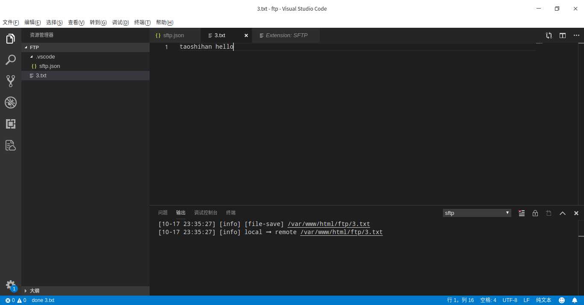Select sftp output channel dropdown
Screen dimensions: 584x305
tap(477, 213)
